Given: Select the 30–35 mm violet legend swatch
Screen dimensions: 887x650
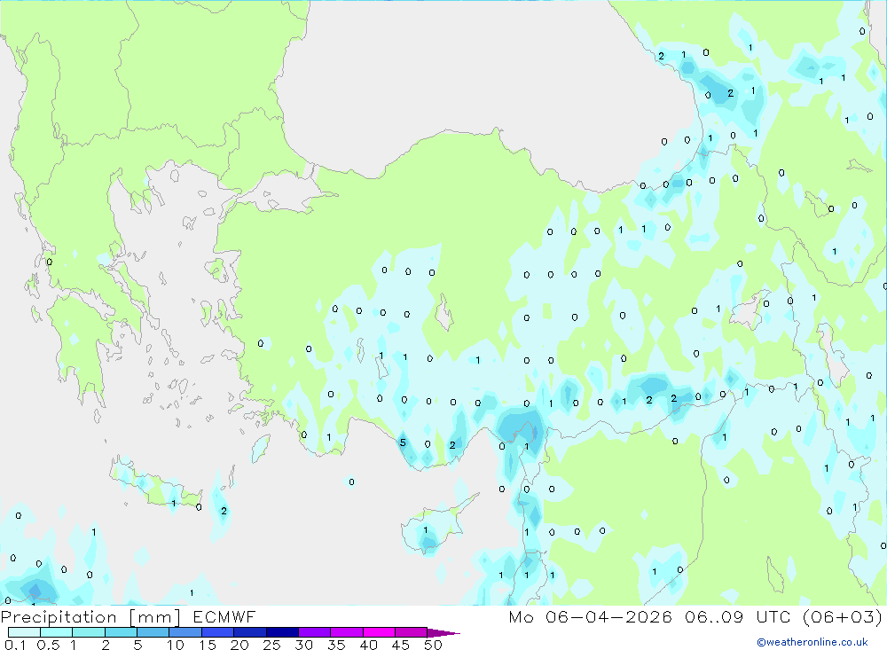Looking at the screenshot, I should pyautogui.click(x=314, y=632).
